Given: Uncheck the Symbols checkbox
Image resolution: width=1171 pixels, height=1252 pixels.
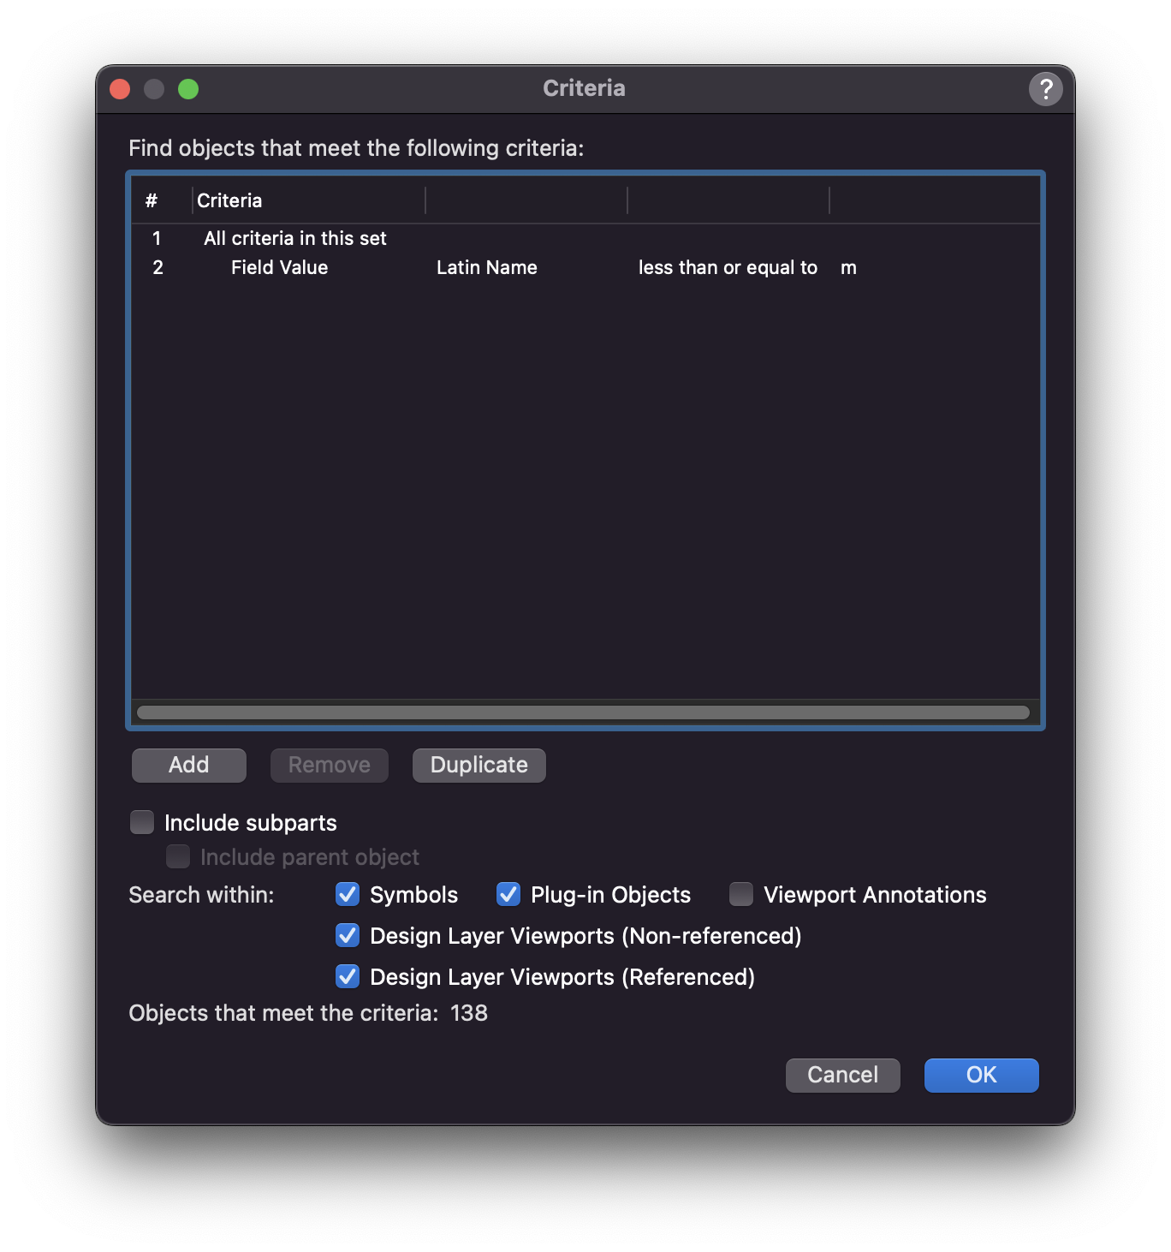Looking at the screenshot, I should pos(348,894).
